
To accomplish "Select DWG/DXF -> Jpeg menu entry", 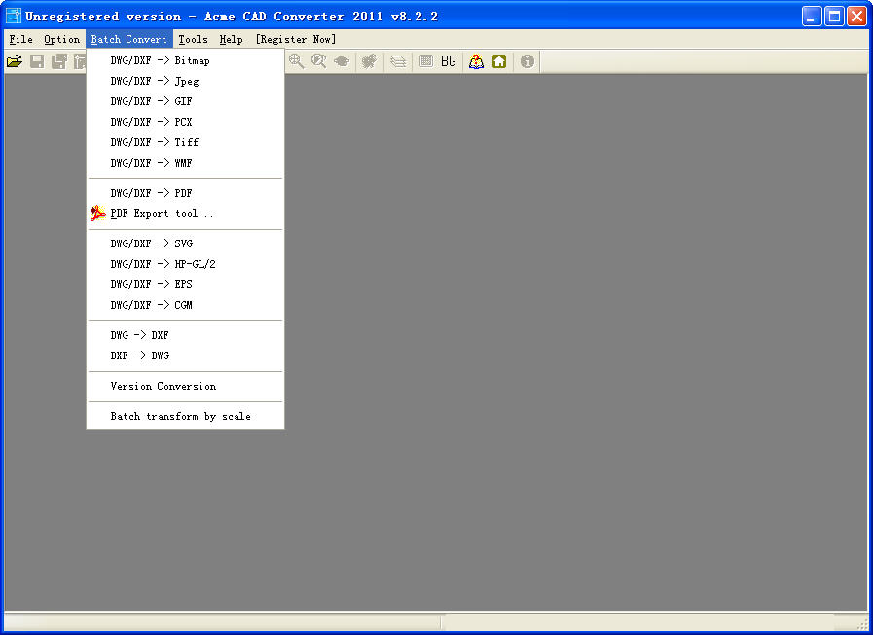I will pyautogui.click(x=154, y=81).
